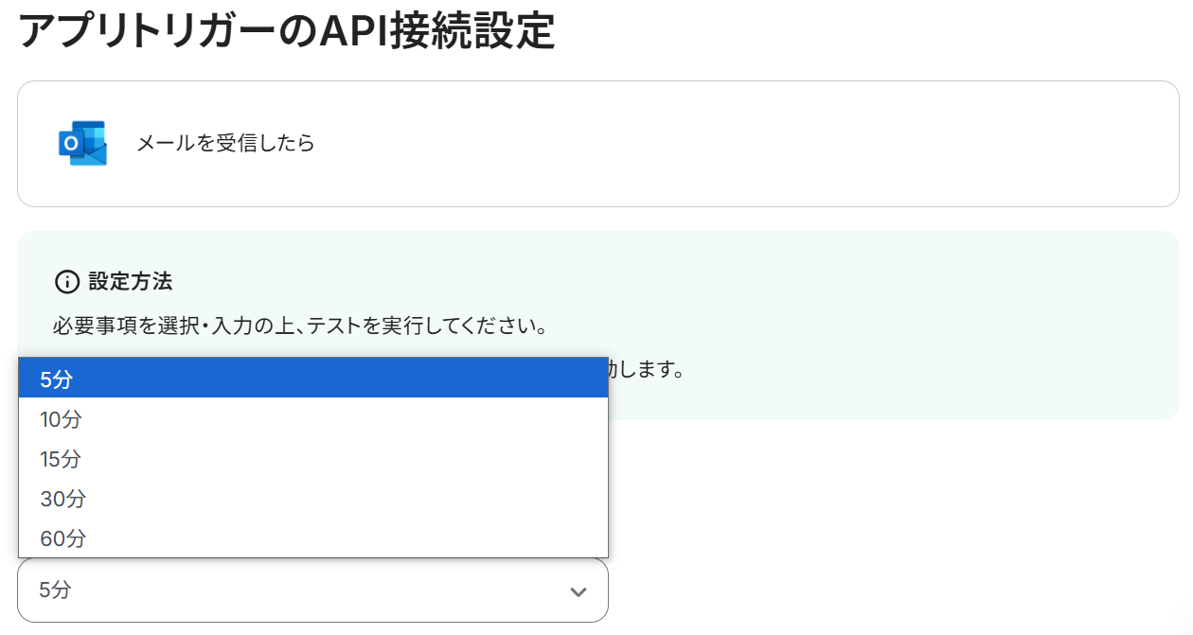Viewport: 1193px width, 635px height.
Task: Click the アプリトリガーのAPI接続設定 page heading
Action: point(286,32)
